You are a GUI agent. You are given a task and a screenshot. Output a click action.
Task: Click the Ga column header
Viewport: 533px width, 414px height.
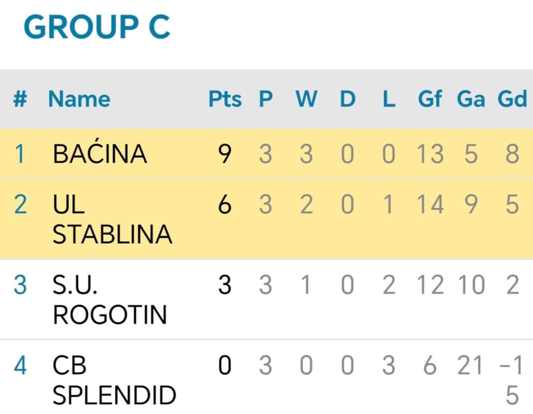coord(471,99)
